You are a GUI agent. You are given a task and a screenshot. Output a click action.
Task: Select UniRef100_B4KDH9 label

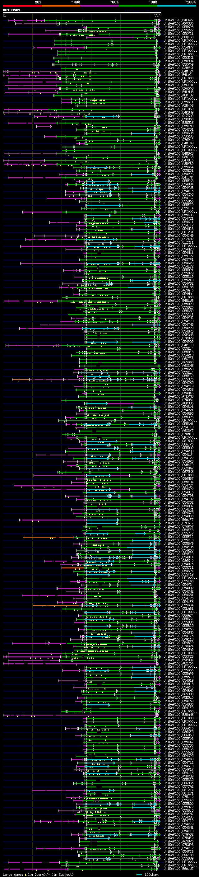coord(178,112)
